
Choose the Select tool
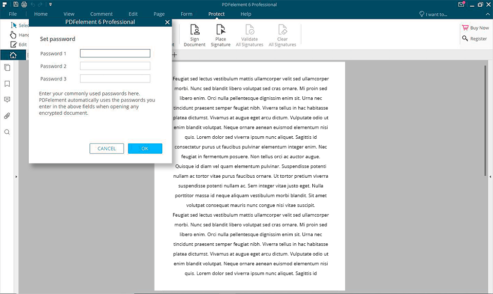[20, 25]
